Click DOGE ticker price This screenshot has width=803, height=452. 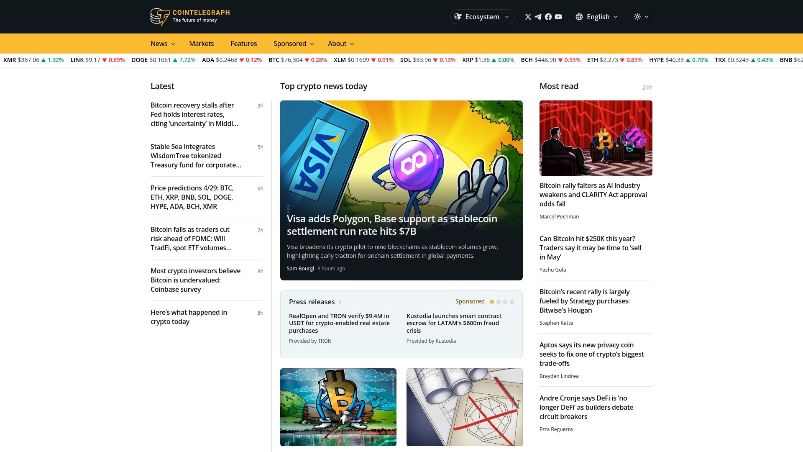(x=160, y=60)
